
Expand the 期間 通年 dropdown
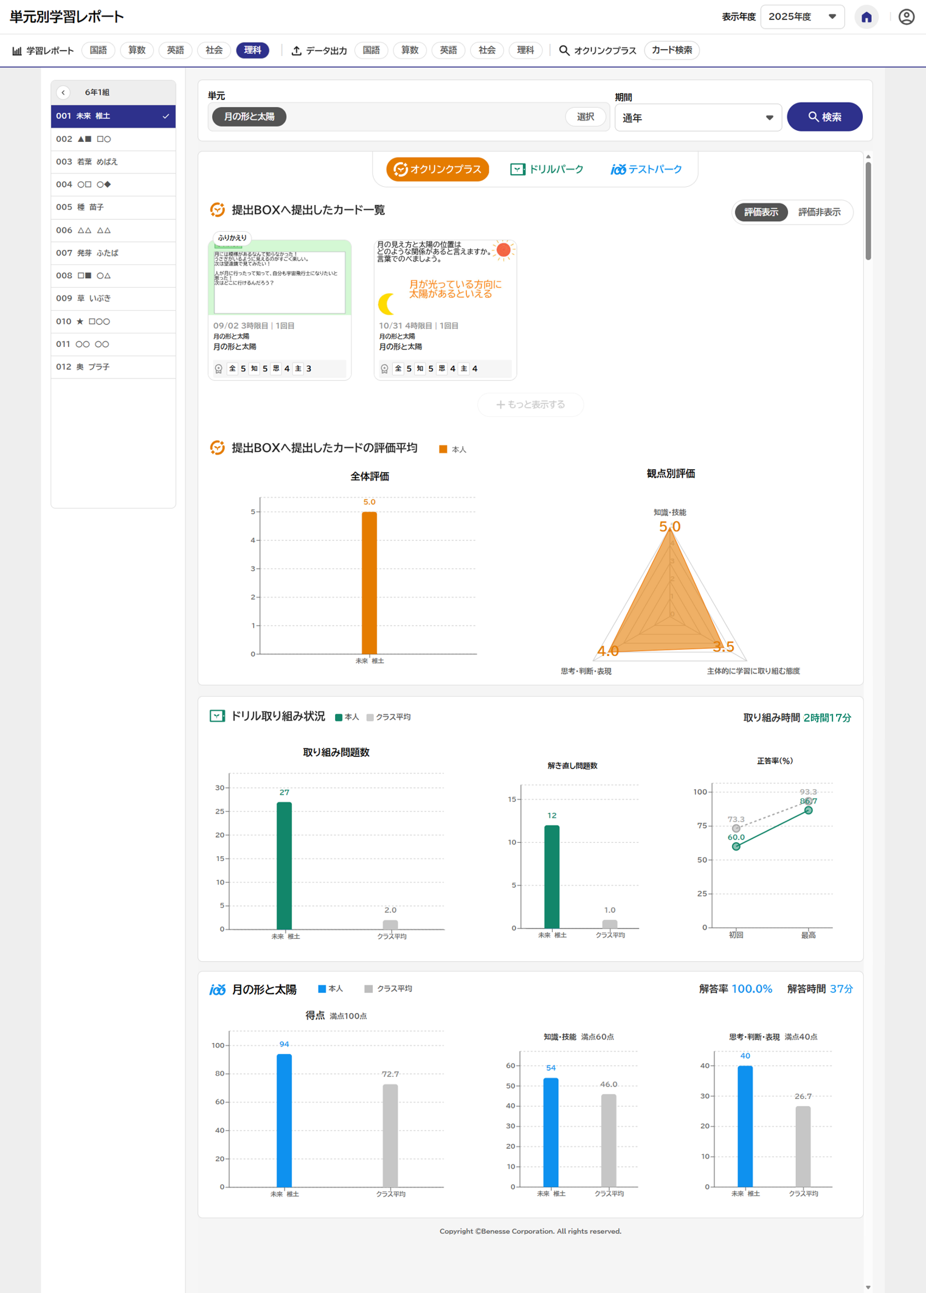(x=697, y=118)
